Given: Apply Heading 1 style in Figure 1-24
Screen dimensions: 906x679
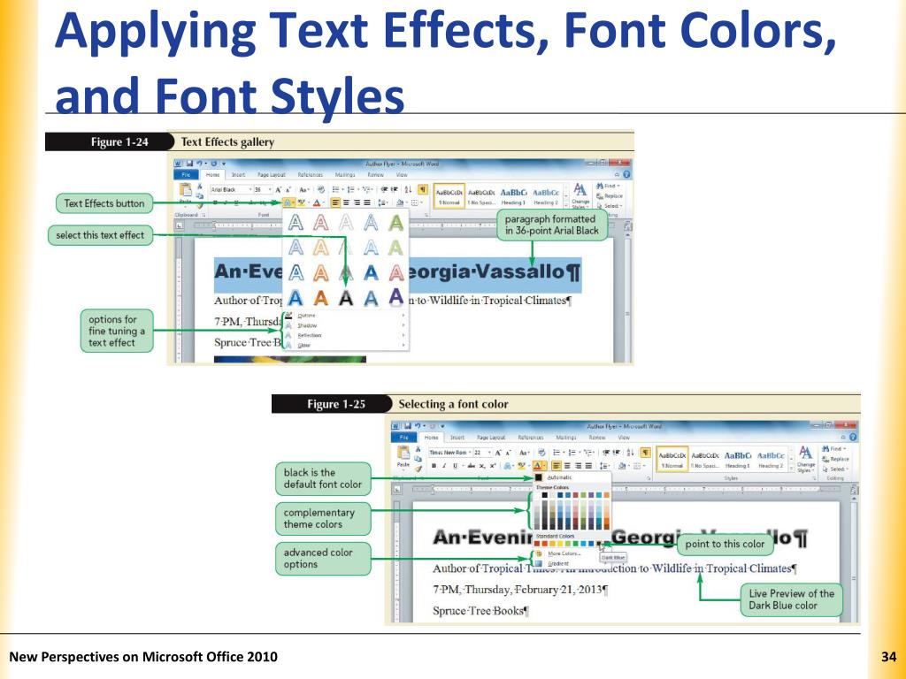Looking at the screenshot, I should click(x=513, y=195).
